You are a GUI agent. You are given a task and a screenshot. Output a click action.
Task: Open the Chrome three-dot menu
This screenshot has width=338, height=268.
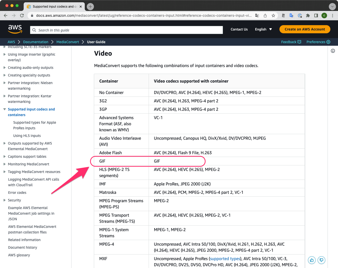332,15
